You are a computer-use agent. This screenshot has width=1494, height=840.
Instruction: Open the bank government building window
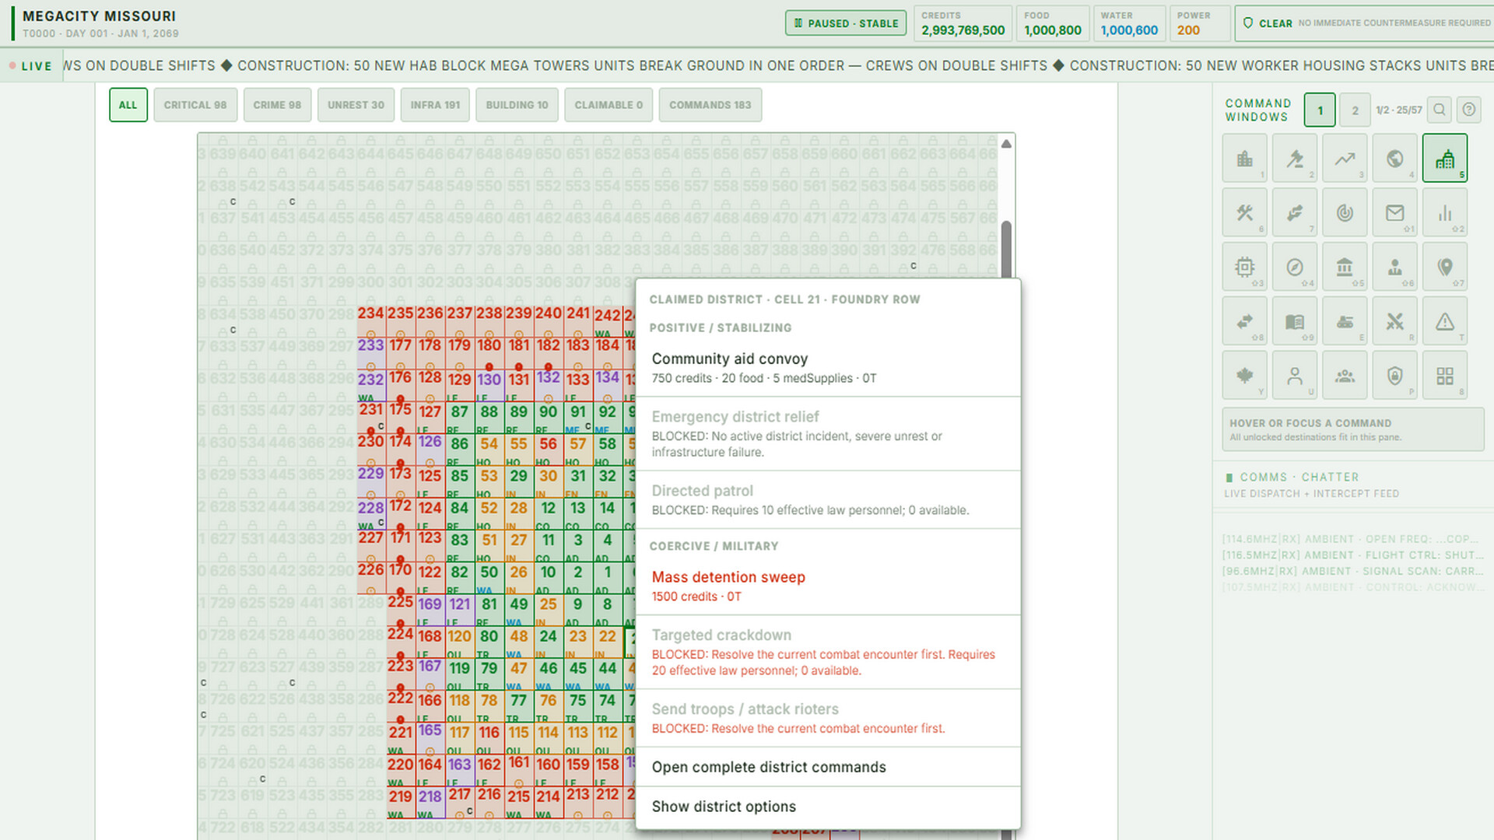click(x=1345, y=267)
